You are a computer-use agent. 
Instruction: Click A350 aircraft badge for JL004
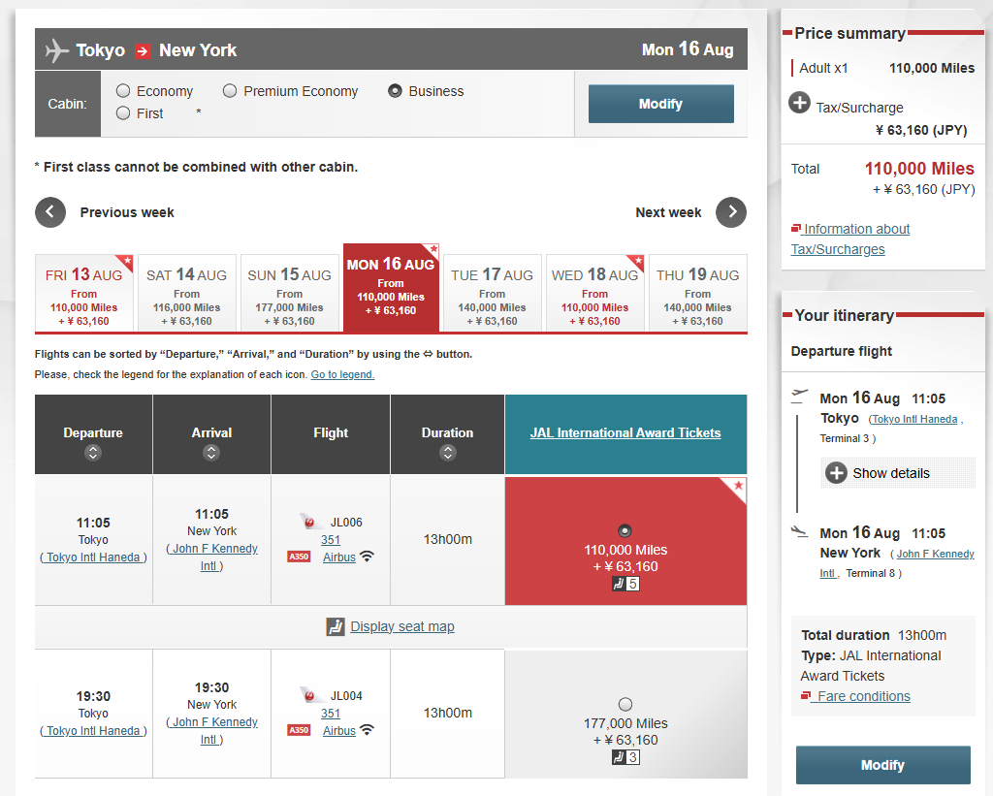tap(299, 730)
